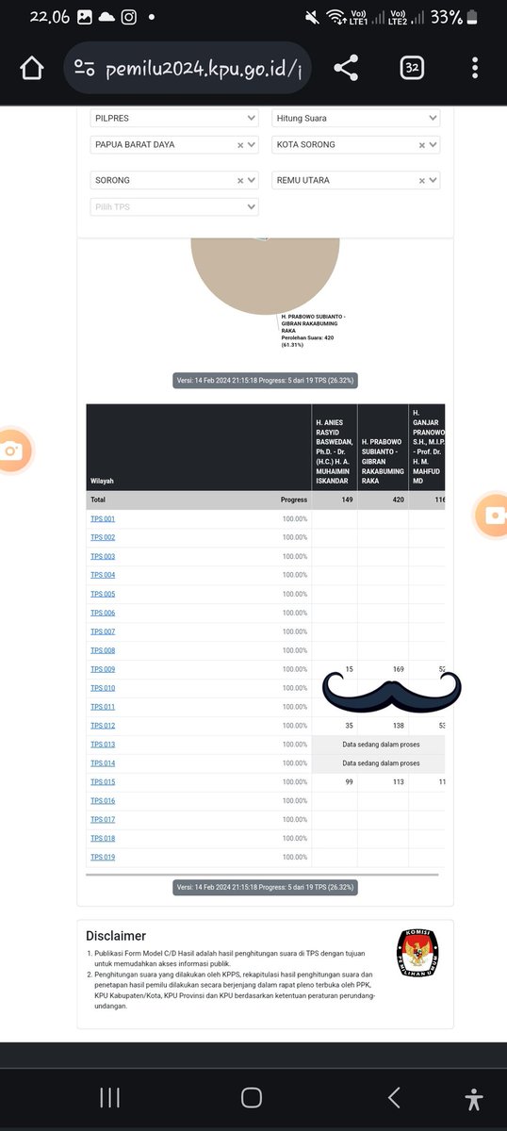Clear the KOTA SORONG selection
This screenshot has height=1131, width=507.
pos(422,145)
